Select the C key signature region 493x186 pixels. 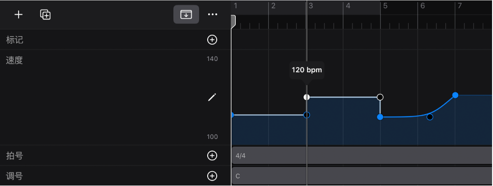click(362, 176)
